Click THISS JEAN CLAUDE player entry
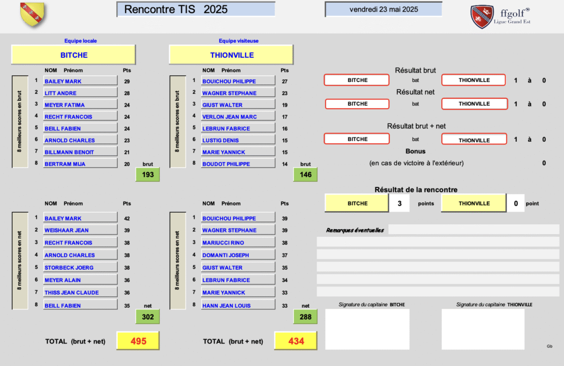 pyautogui.click(x=80, y=292)
